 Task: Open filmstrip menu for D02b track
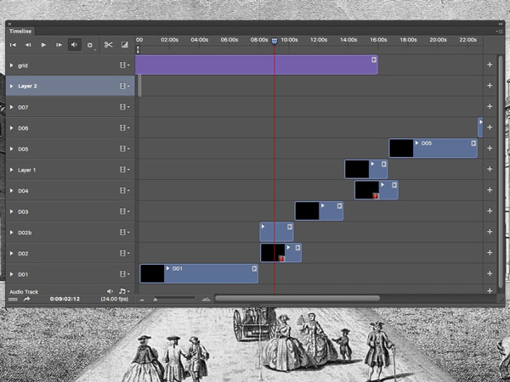point(124,233)
